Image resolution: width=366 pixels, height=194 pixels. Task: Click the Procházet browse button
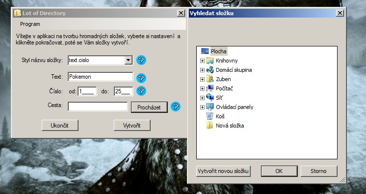pos(149,107)
